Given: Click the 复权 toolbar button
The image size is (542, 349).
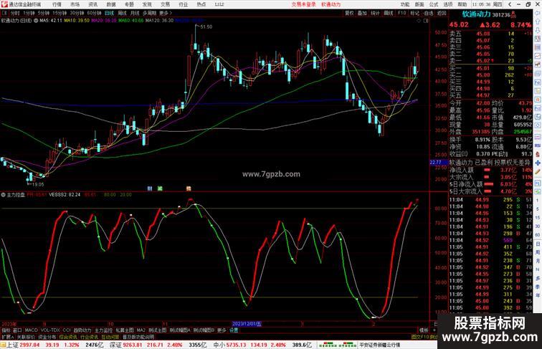Looking at the screenshot, I should (x=349, y=13).
